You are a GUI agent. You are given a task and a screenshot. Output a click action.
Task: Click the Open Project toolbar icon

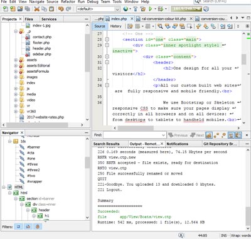(20, 9)
